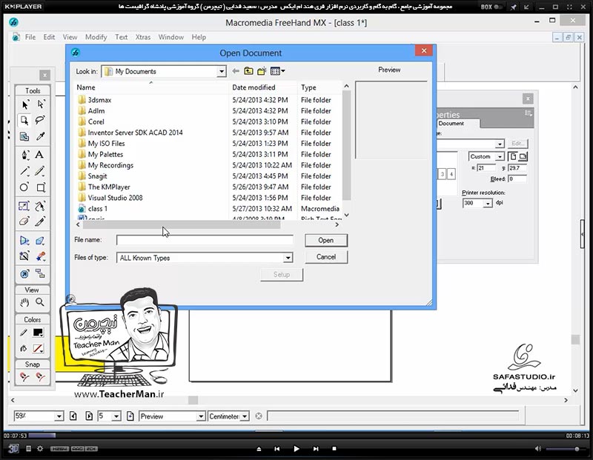
Task: Select the Pen tool
Action: tap(24, 155)
